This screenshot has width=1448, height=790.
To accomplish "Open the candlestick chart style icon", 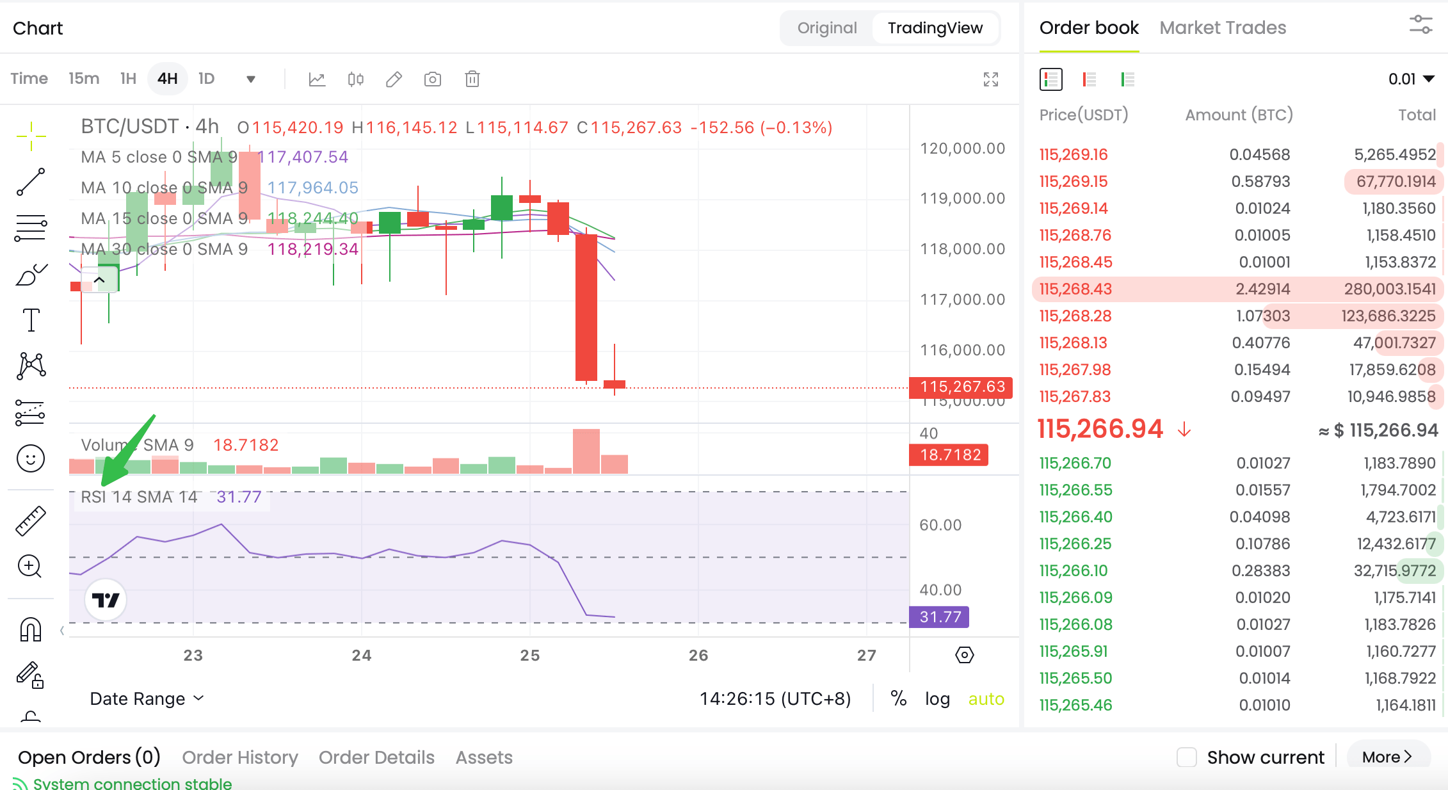I will [356, 79].
